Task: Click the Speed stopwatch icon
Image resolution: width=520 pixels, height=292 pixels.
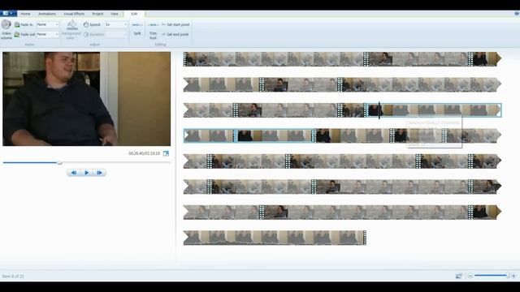Action: 86,25
